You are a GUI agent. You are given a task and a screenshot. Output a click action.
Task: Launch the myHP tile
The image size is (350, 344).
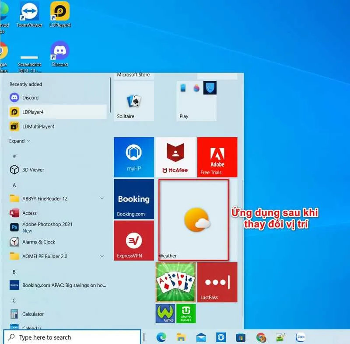pyautogui.click(x=134, y=157)
